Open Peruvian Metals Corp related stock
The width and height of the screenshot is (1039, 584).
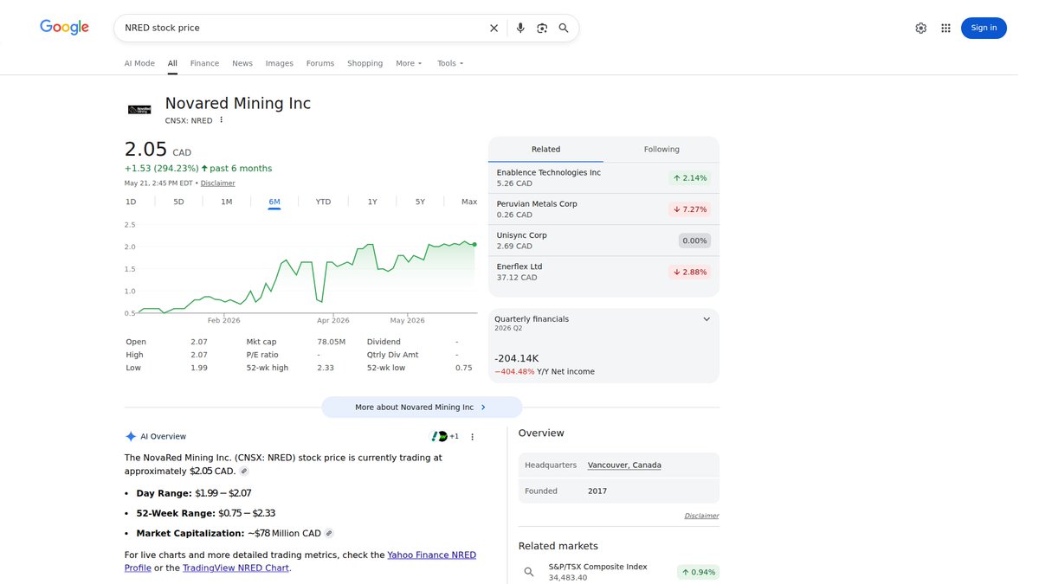[603, 209]
